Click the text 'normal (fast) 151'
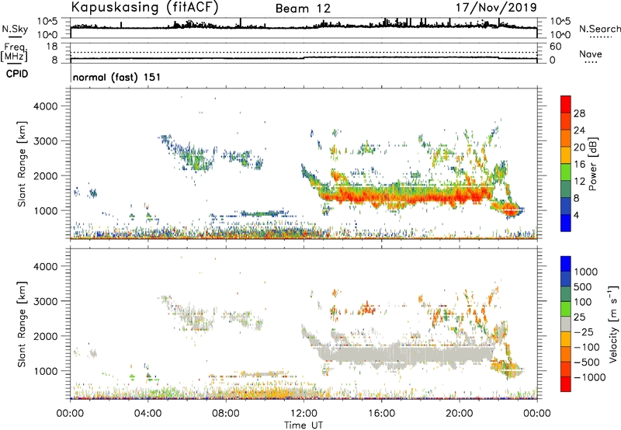This screenshot has height=430, width=621. coord(117,77)
